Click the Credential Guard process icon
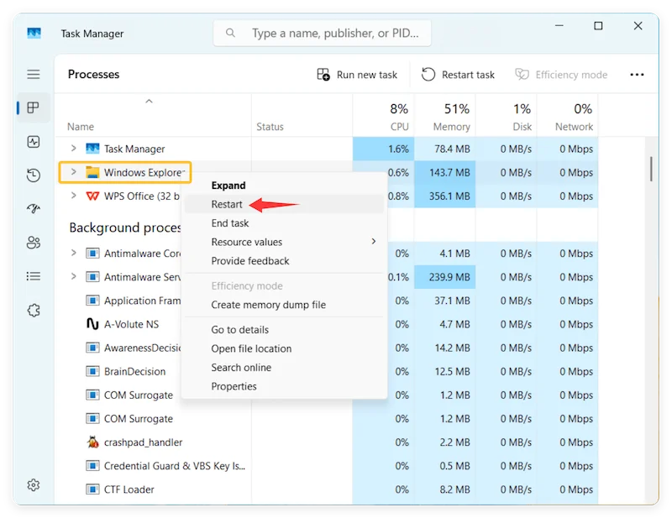Screen dimensions: 672x518 click(x=92, y=465)
